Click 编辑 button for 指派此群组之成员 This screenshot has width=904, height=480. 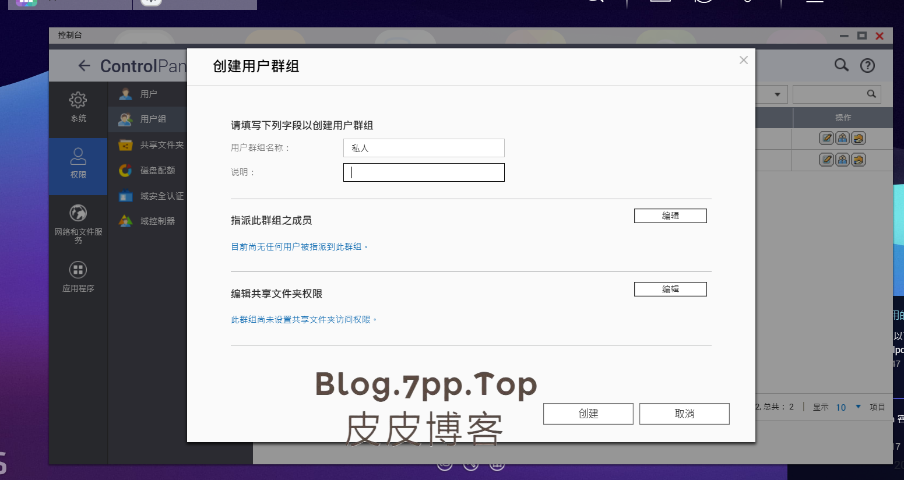click(670, 216)
